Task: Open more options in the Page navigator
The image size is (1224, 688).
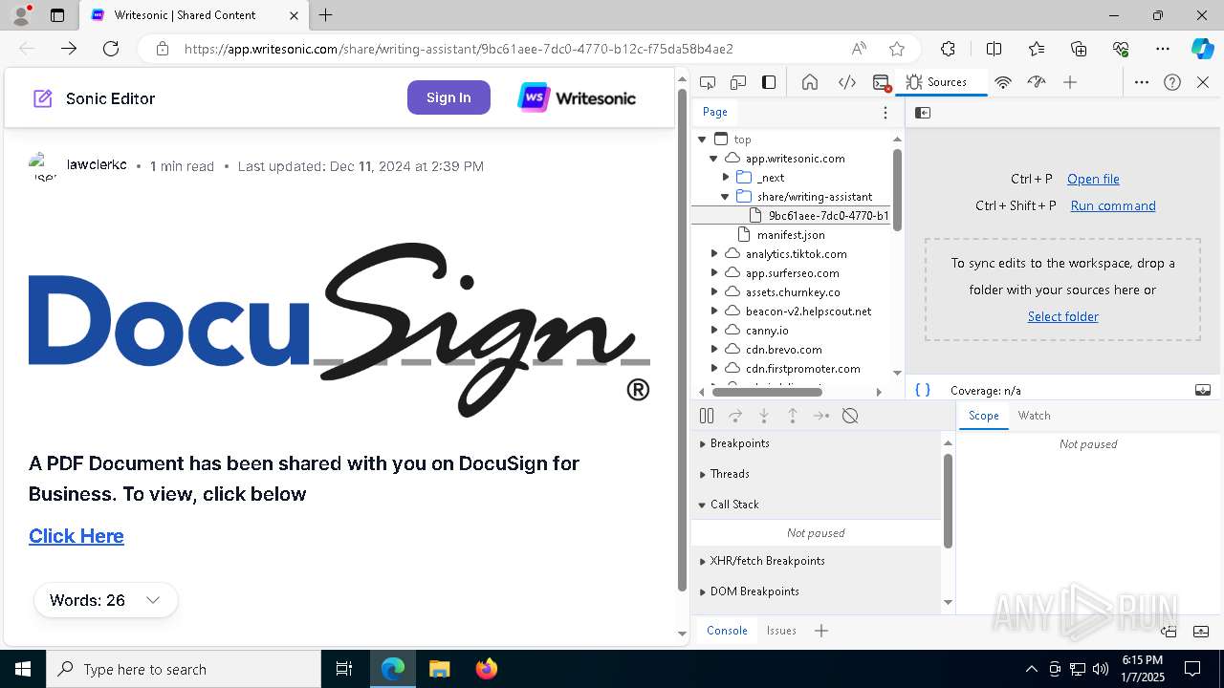Action: pos(885,112)
